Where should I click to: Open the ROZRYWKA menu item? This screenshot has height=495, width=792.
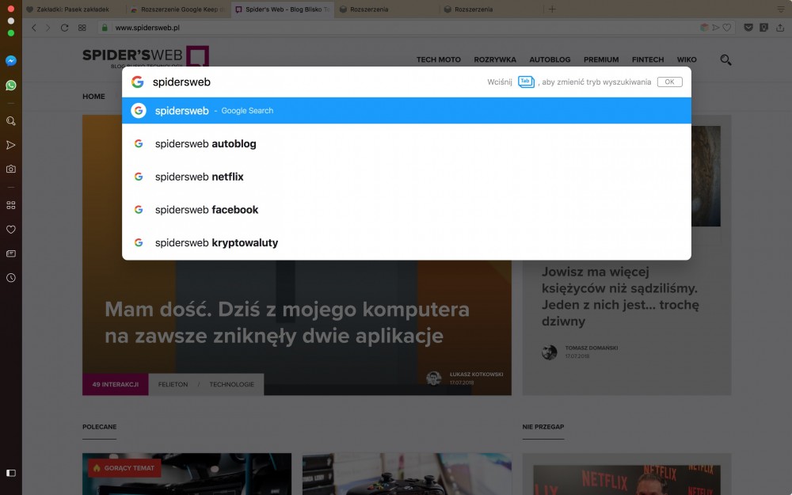495,59
